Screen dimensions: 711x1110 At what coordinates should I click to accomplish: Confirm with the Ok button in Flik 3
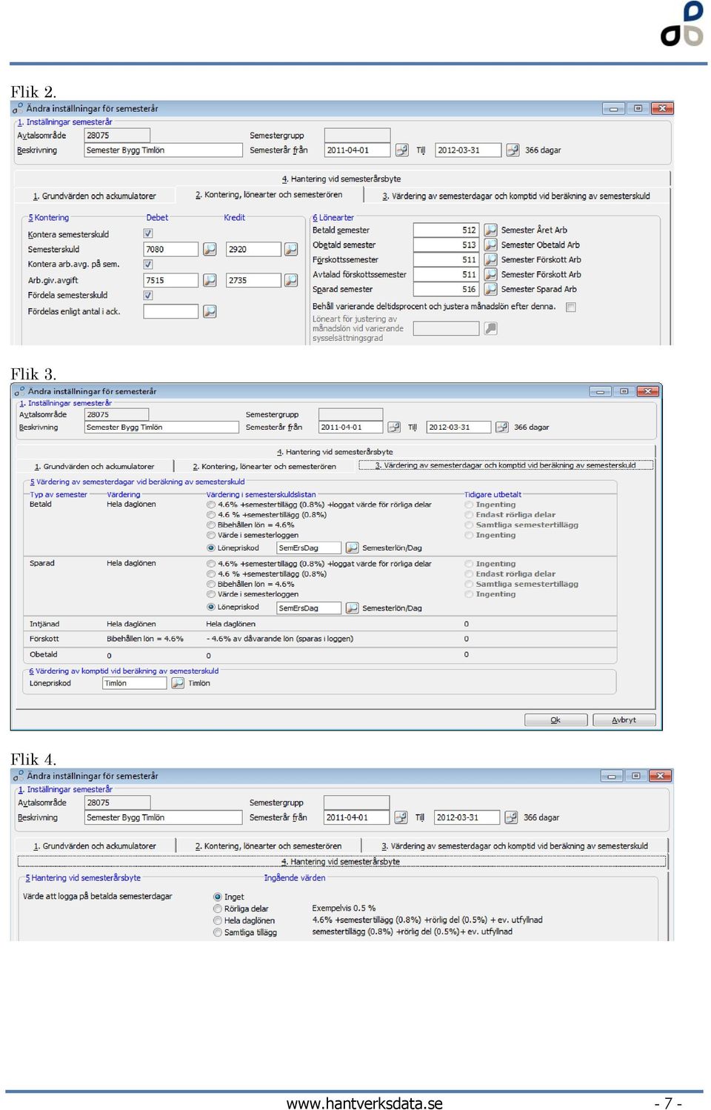[555, 720]
